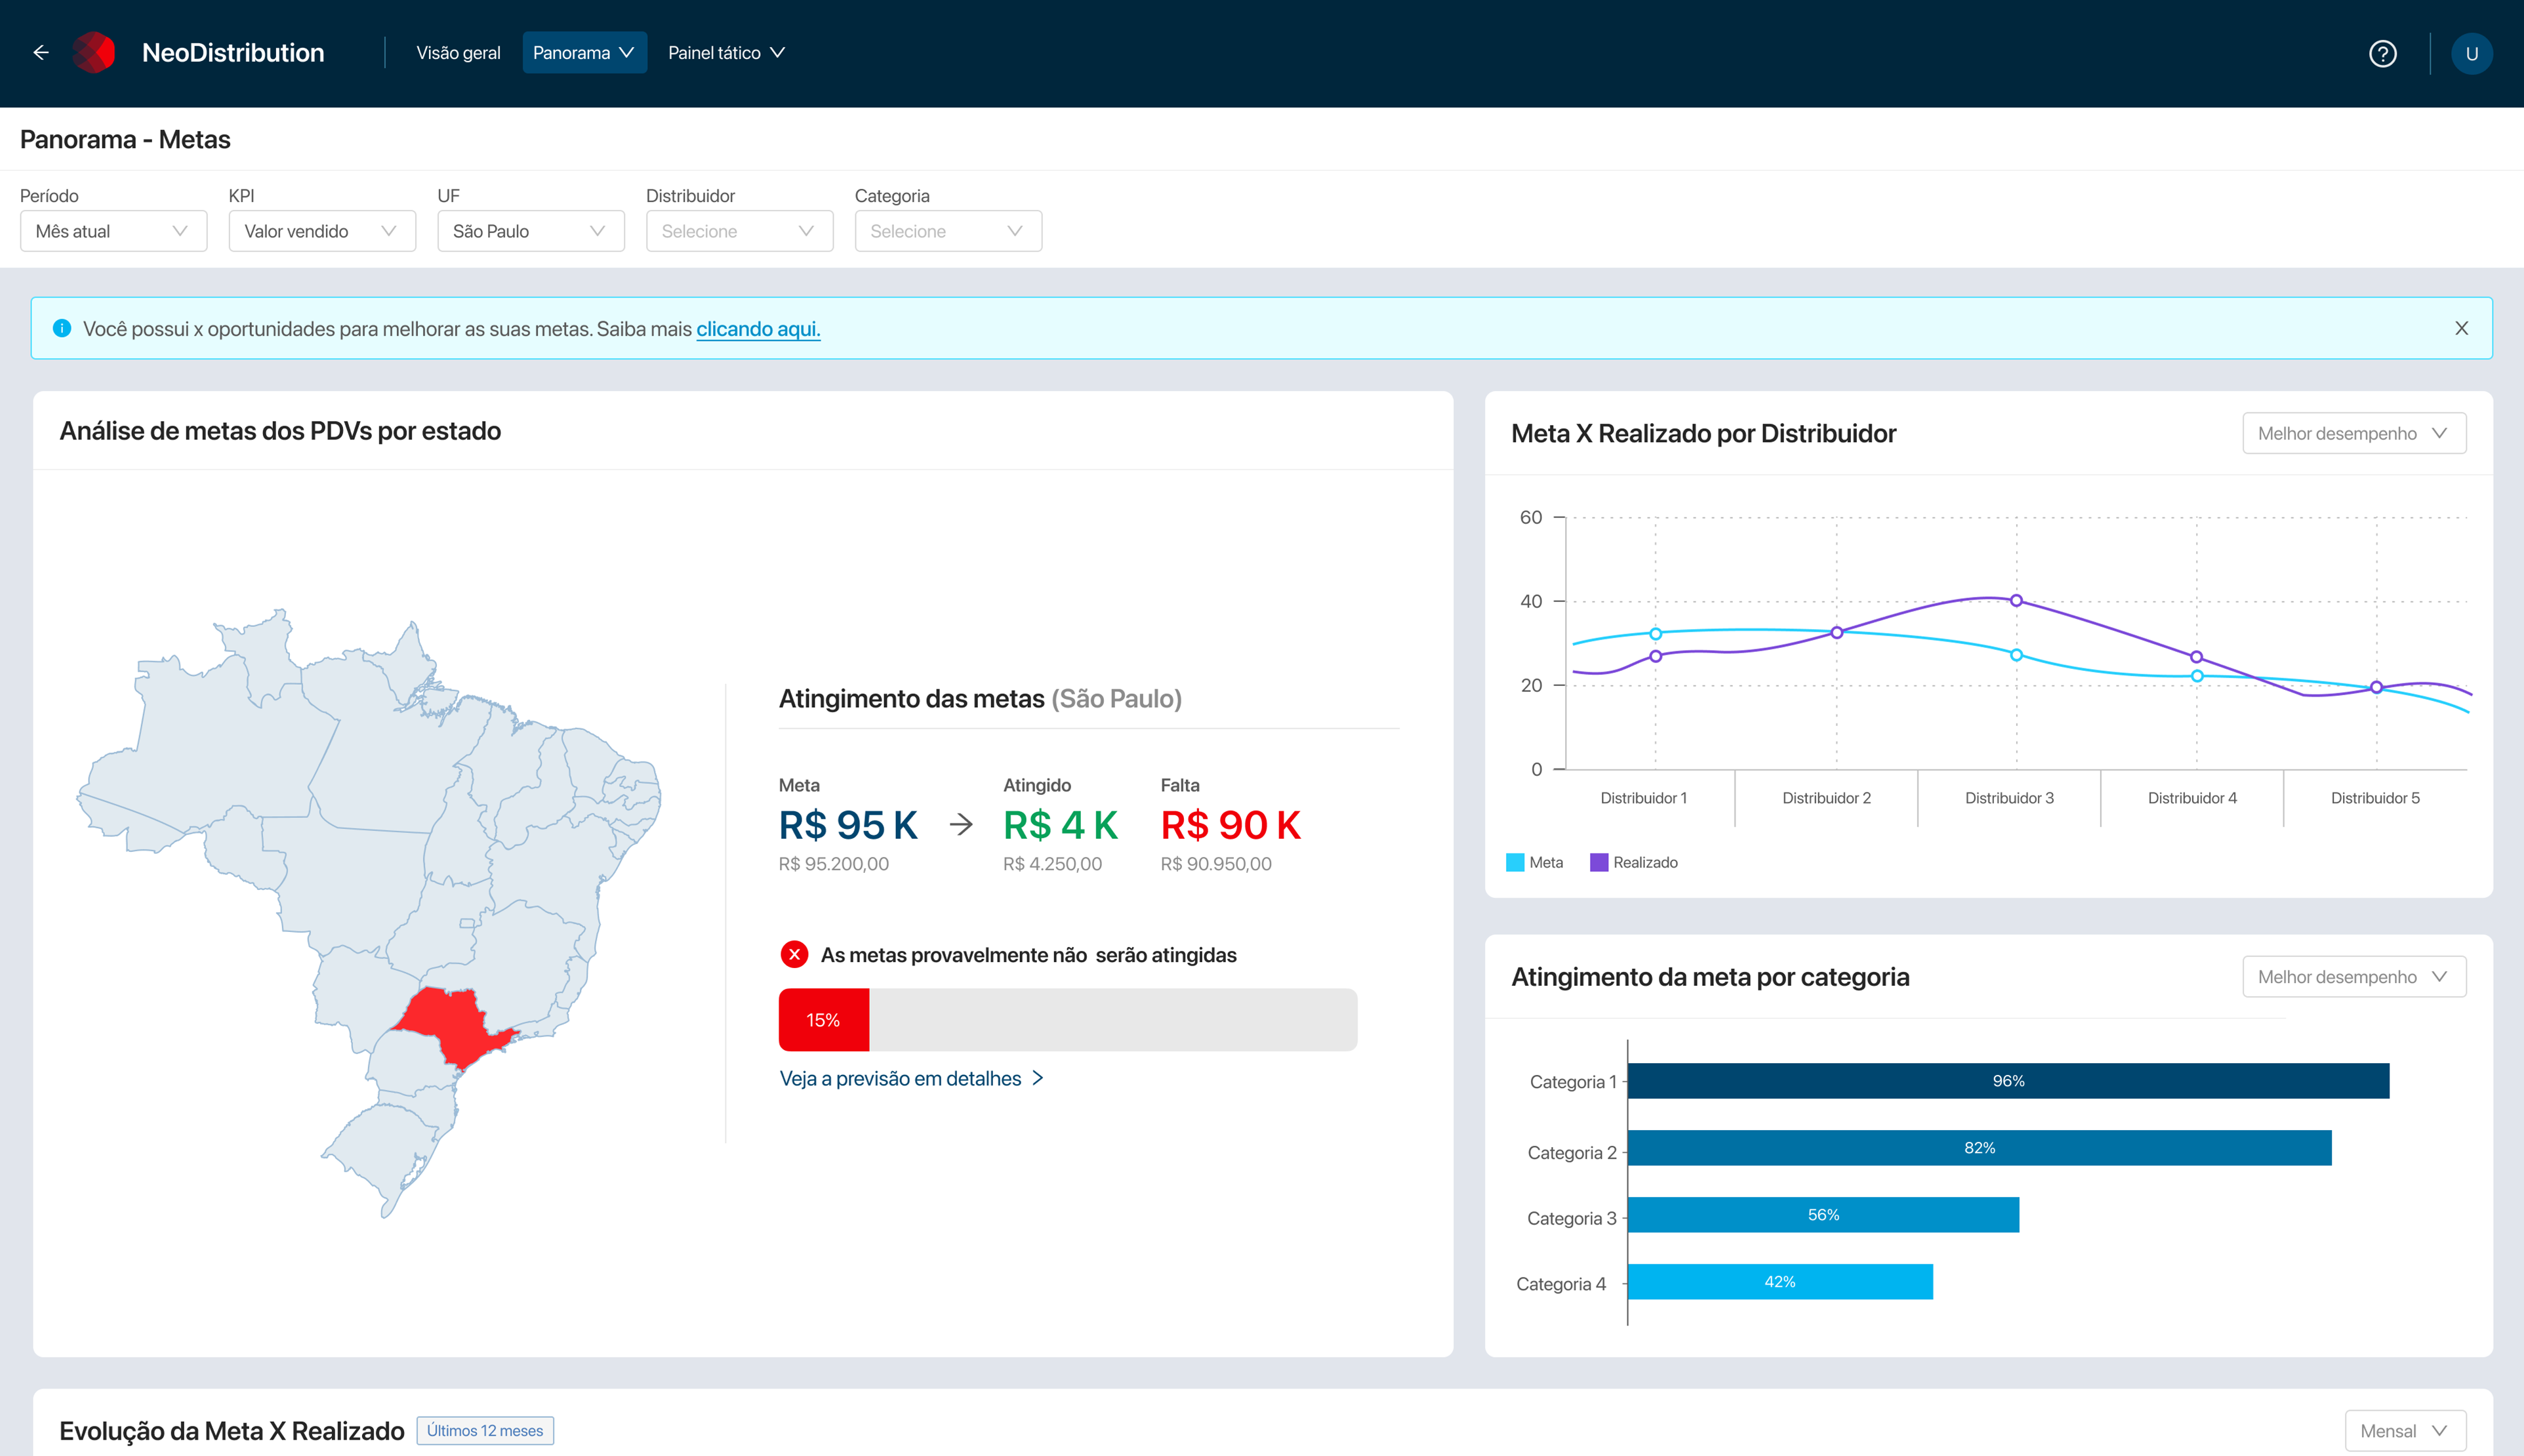Open the NeoDistribution logo
Viewport: 2524px width, 1456px height.
[95, 52]
